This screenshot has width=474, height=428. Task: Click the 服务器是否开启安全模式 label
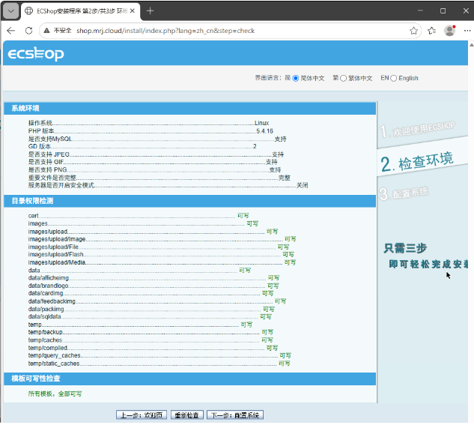tap(61, 185)
